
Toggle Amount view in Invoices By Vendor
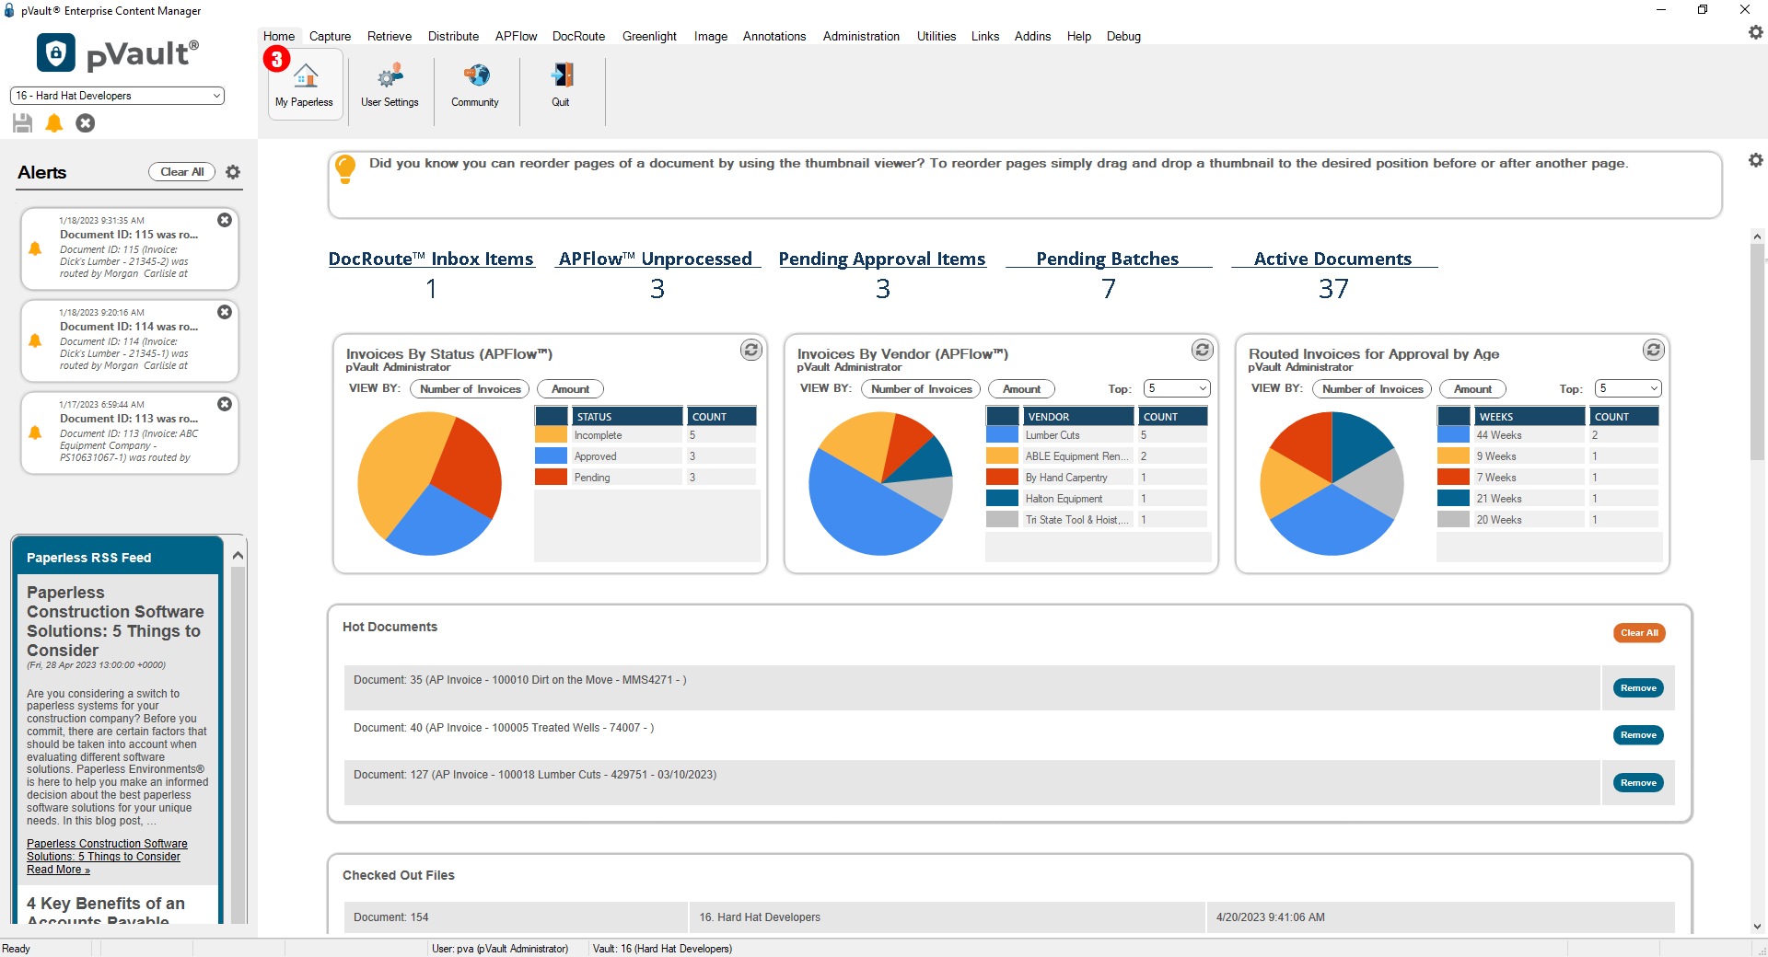[1021, 389]
